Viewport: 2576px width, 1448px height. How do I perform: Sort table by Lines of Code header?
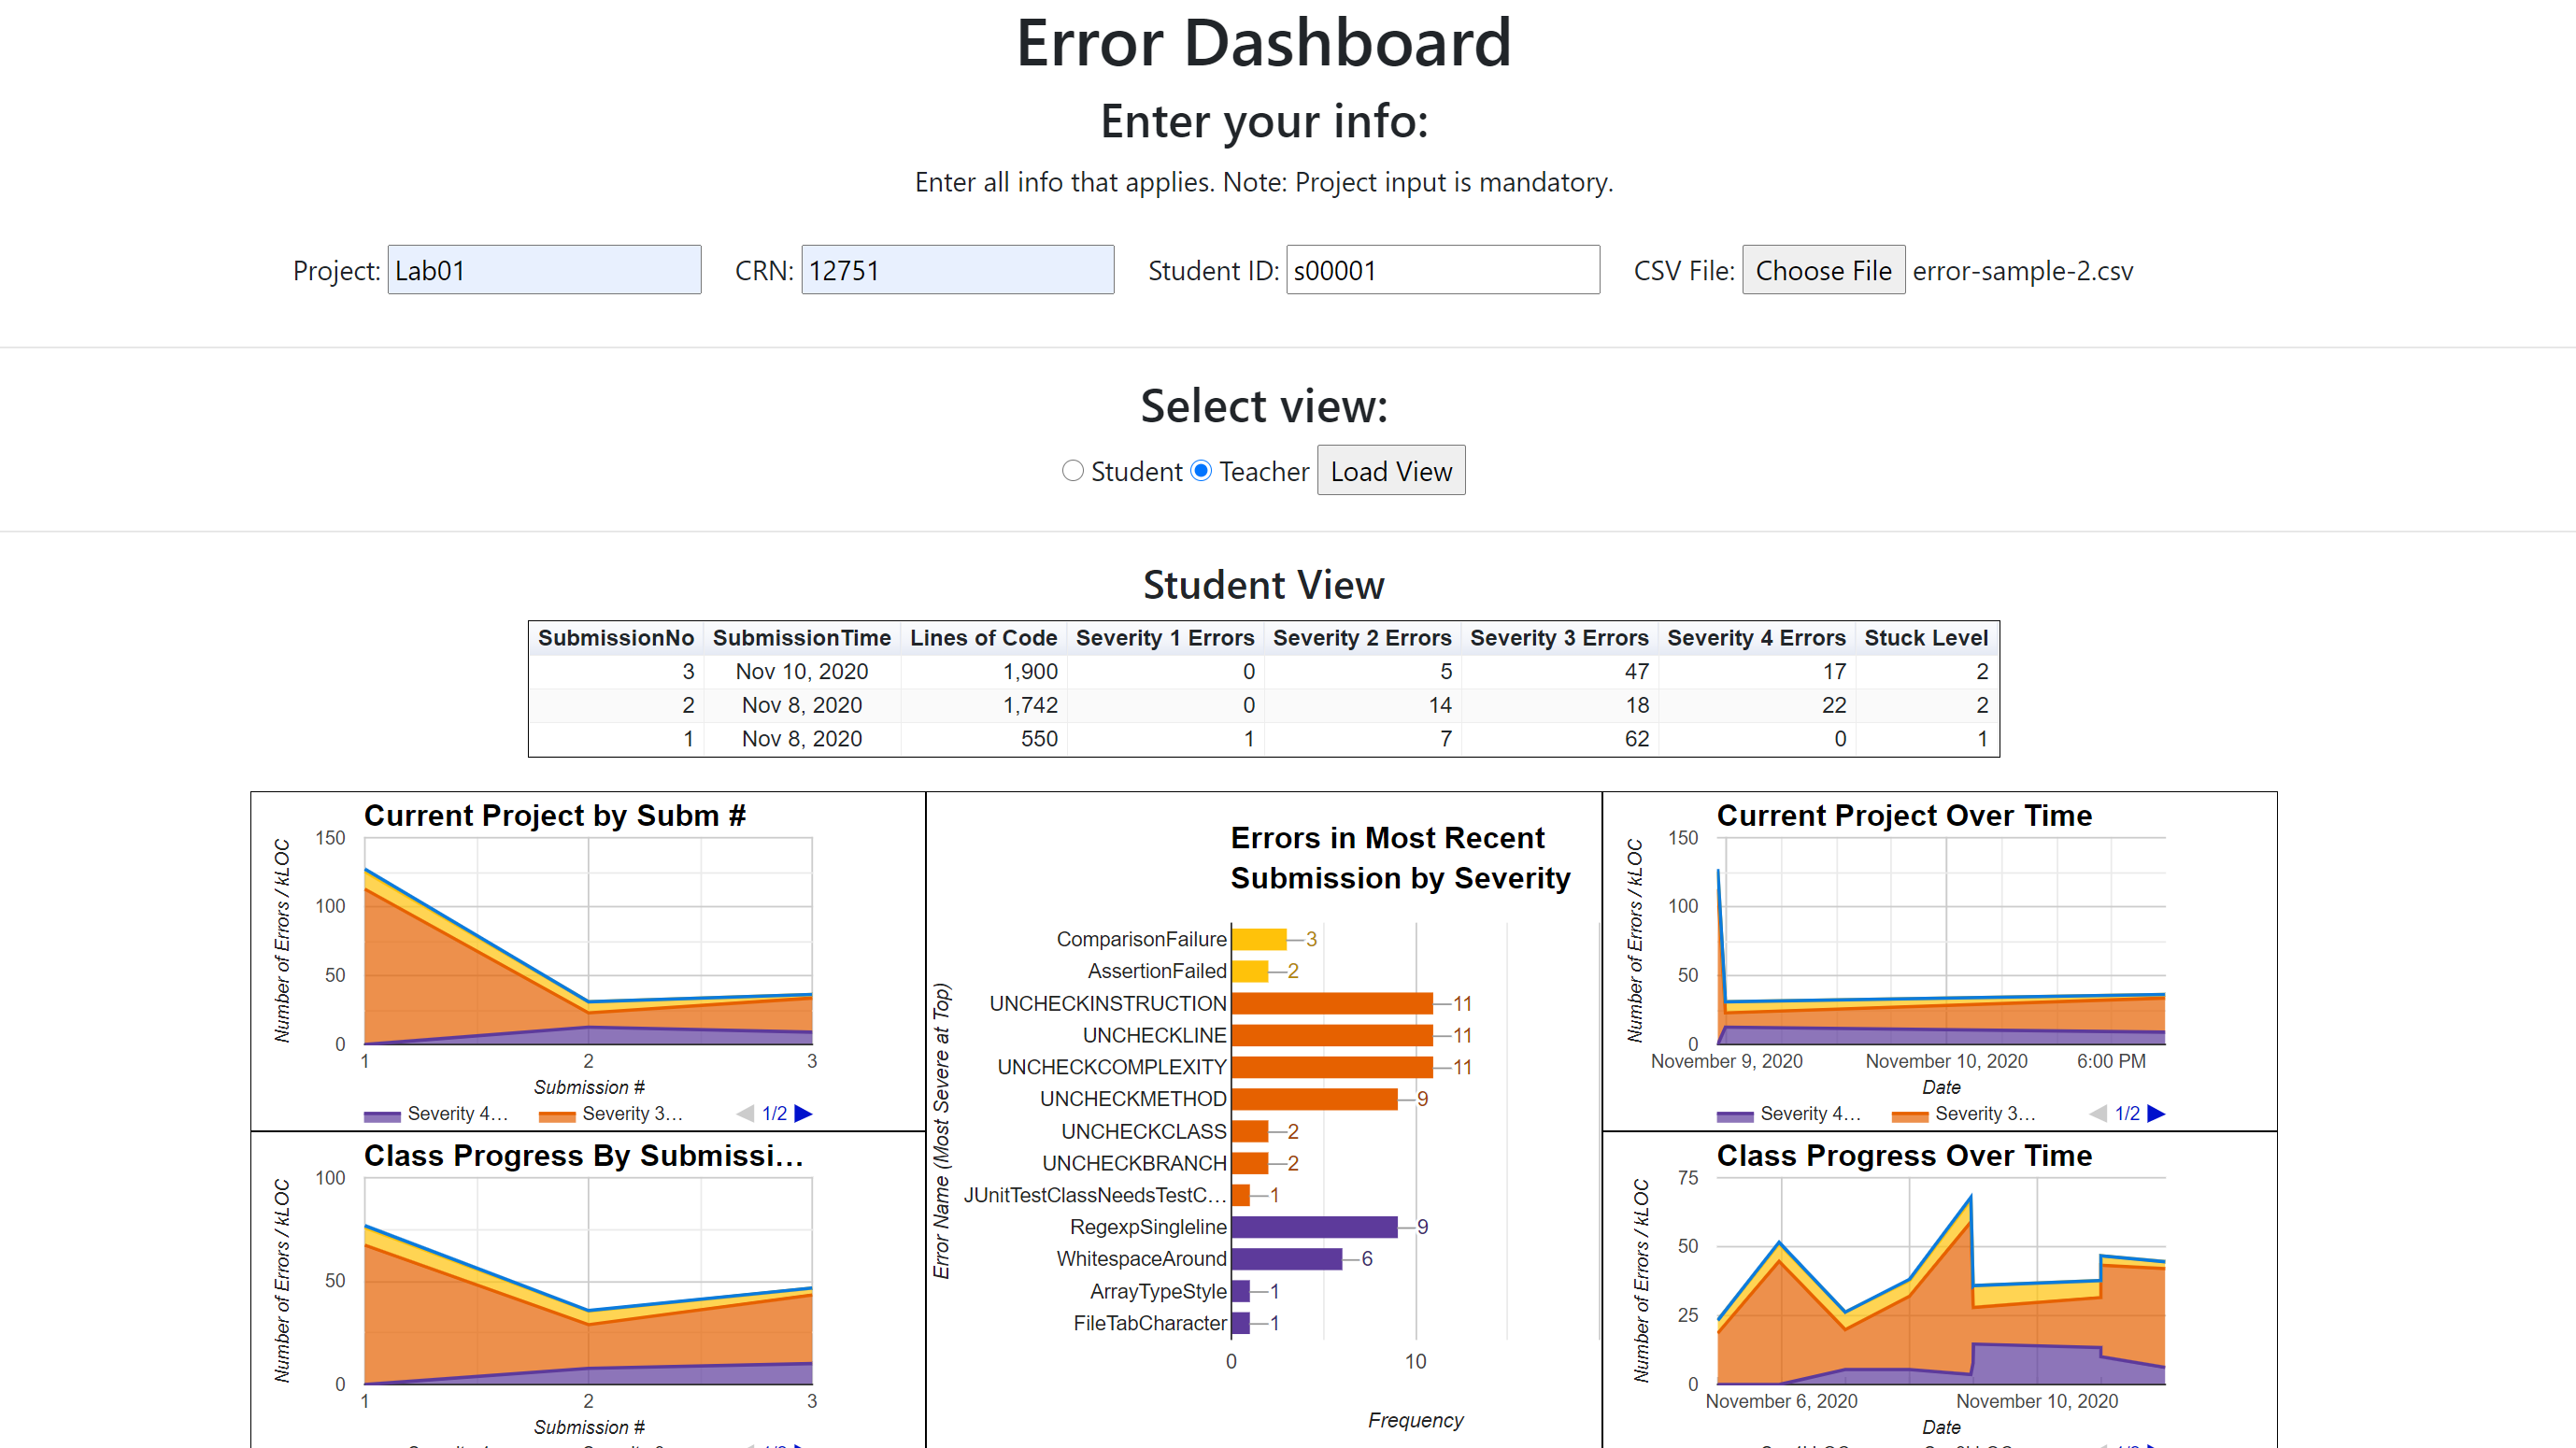coord(983,638)
